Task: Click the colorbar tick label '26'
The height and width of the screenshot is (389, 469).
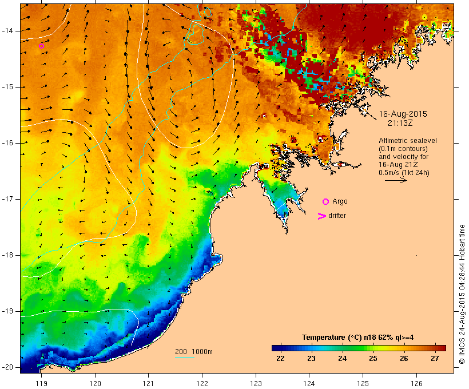Action: pyautogui.click(x=404, y=359)
